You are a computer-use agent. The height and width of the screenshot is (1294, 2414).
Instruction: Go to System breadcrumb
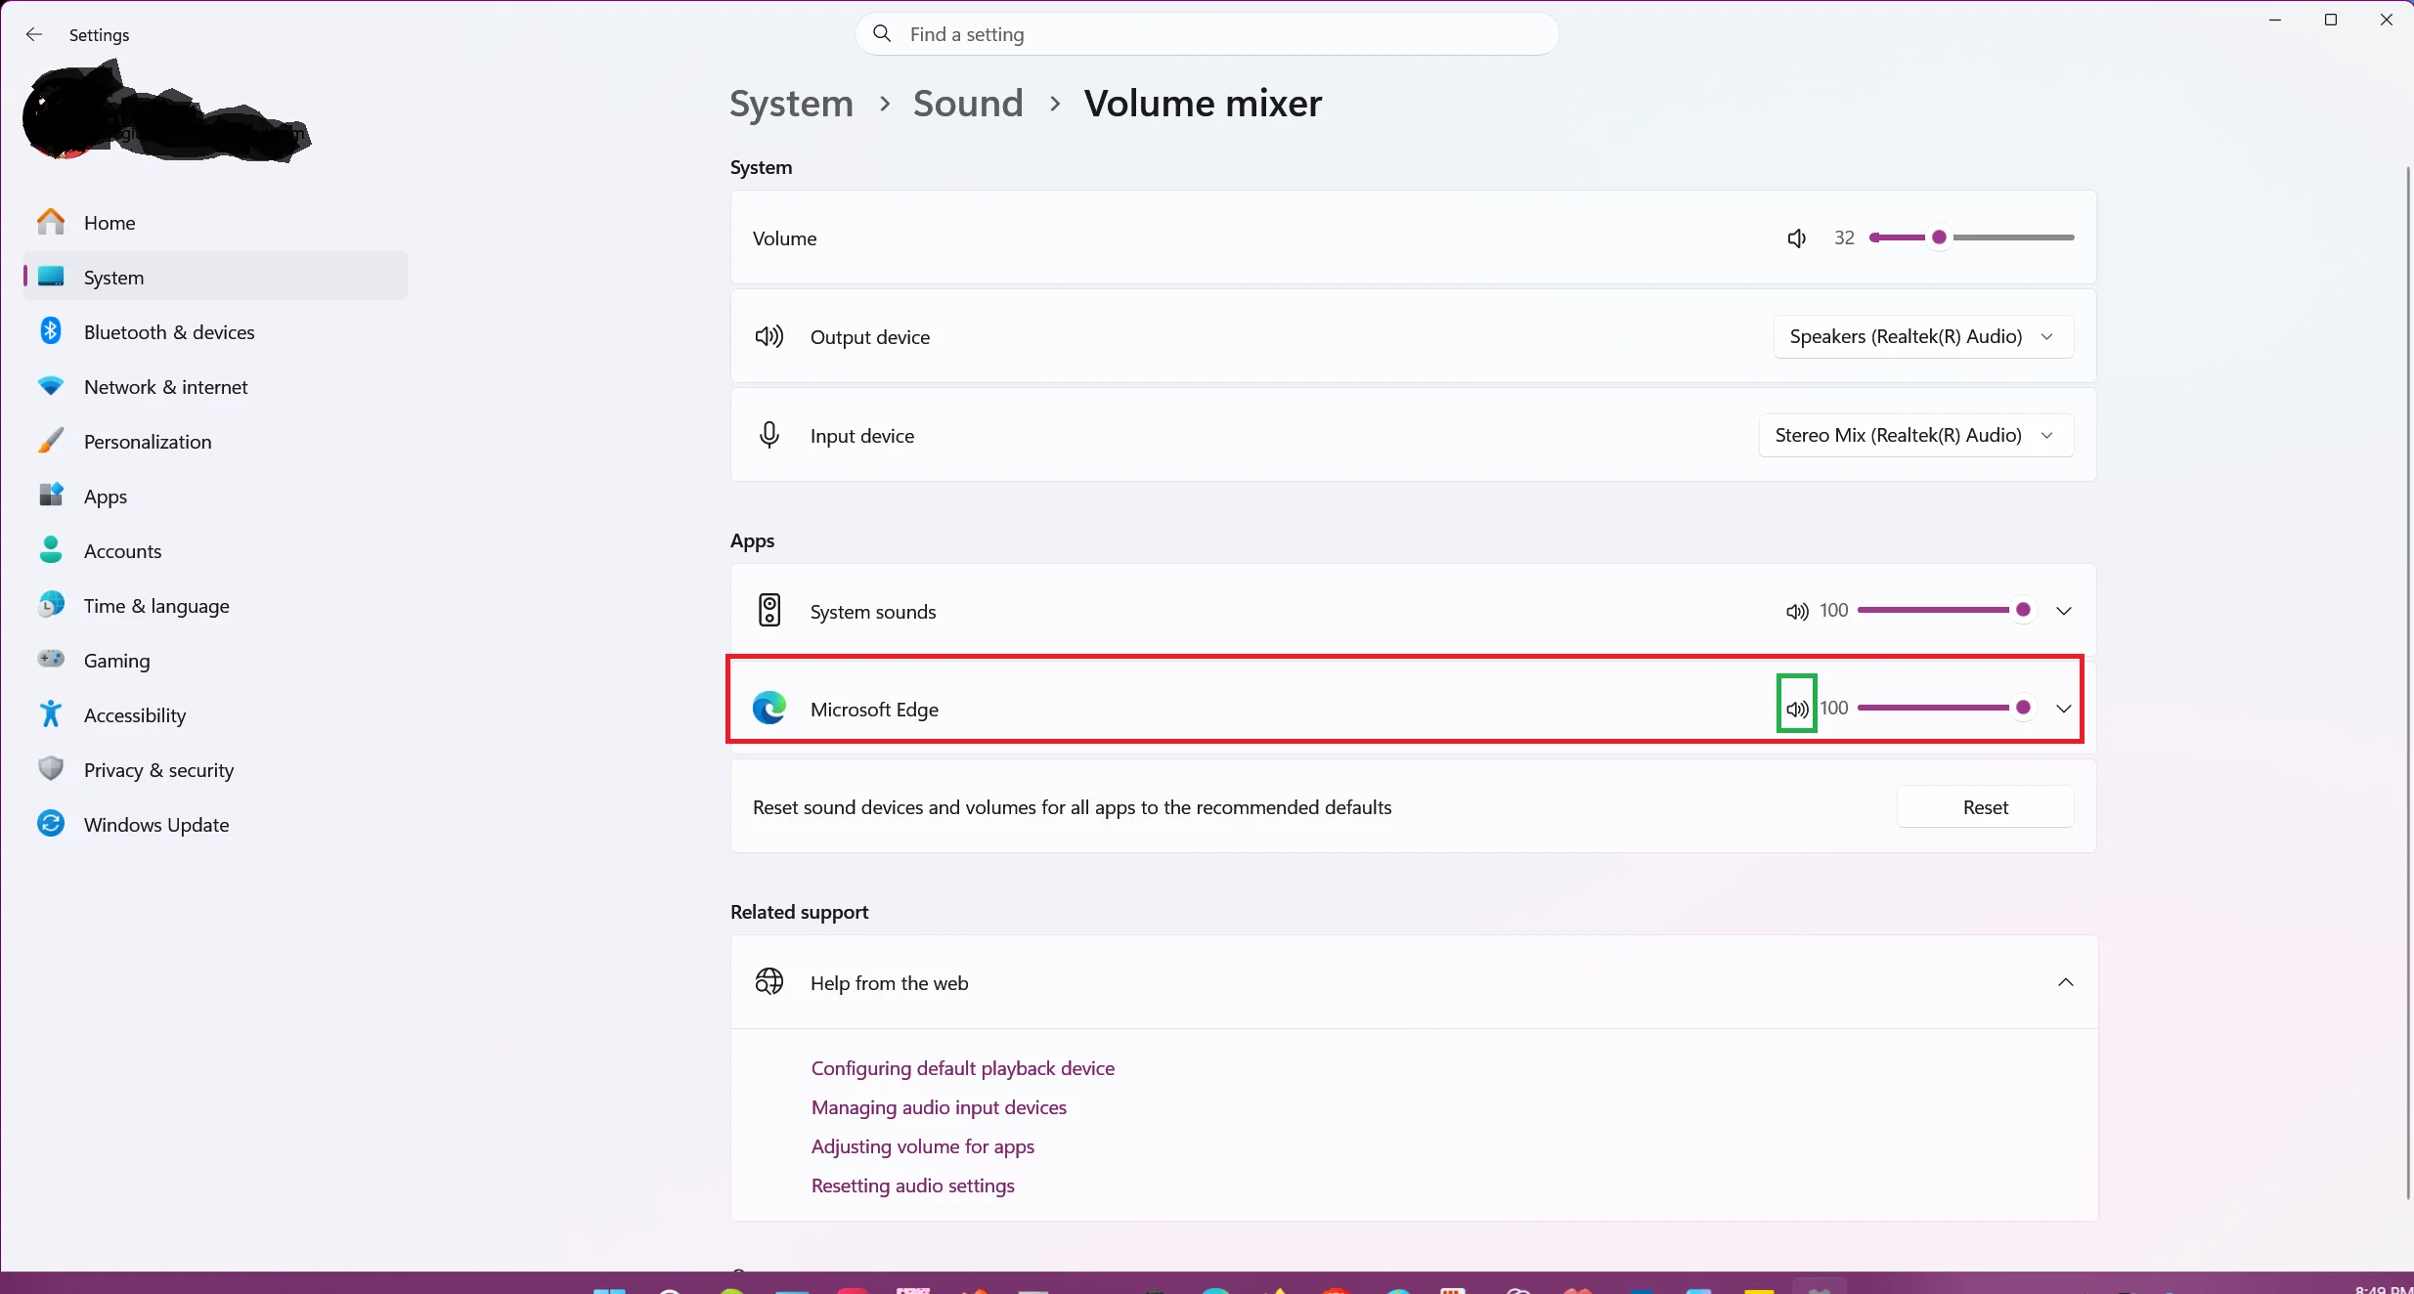pos(792,104)
